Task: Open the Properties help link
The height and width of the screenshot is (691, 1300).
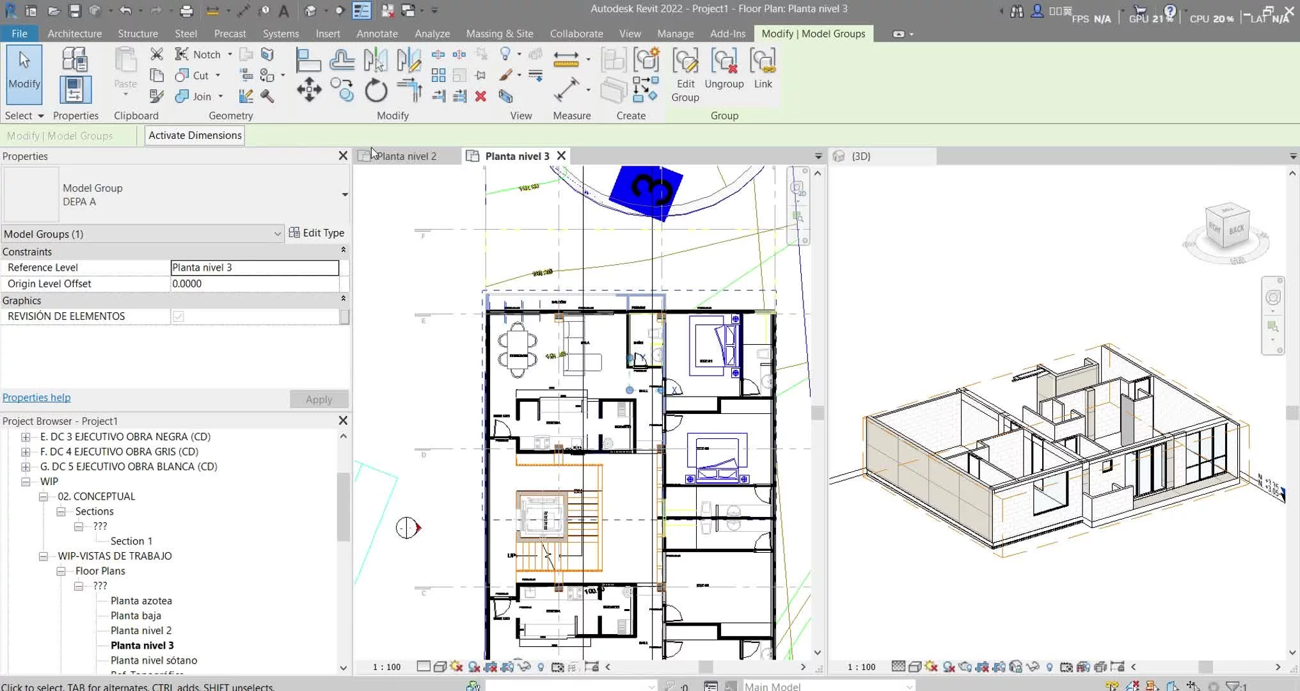Action: pos(36,397)
